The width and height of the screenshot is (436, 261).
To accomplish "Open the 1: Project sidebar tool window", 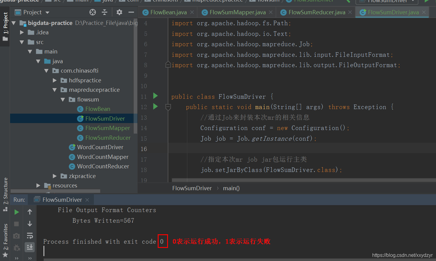I will tap(5, 27).
